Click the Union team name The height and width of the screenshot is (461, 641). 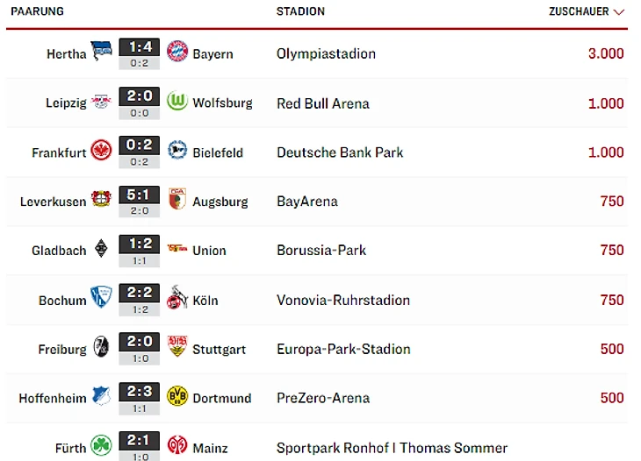[209, 251]
